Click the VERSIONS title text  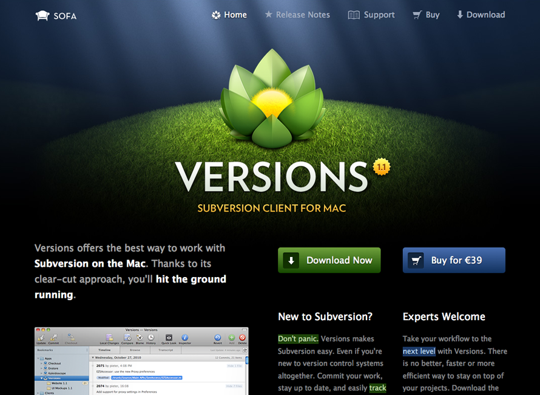[272, 177]
